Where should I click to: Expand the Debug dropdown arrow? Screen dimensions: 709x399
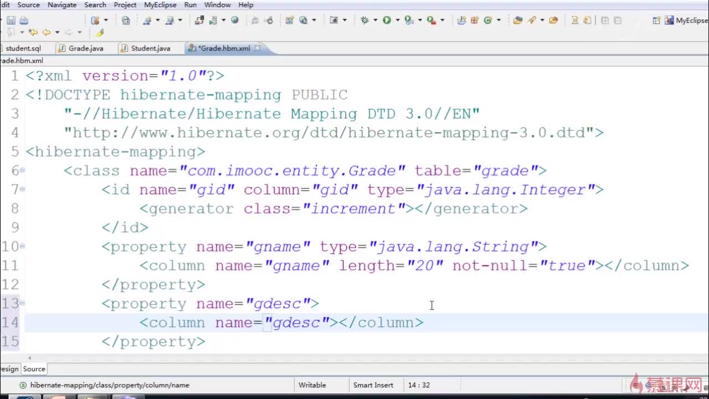tap(375, 21)
